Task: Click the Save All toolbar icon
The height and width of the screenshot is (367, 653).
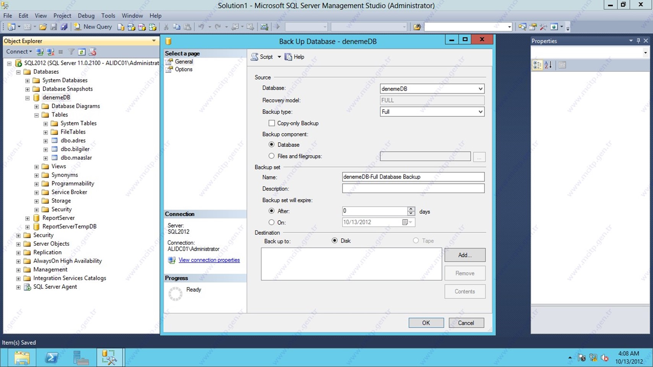Action: 64,27
